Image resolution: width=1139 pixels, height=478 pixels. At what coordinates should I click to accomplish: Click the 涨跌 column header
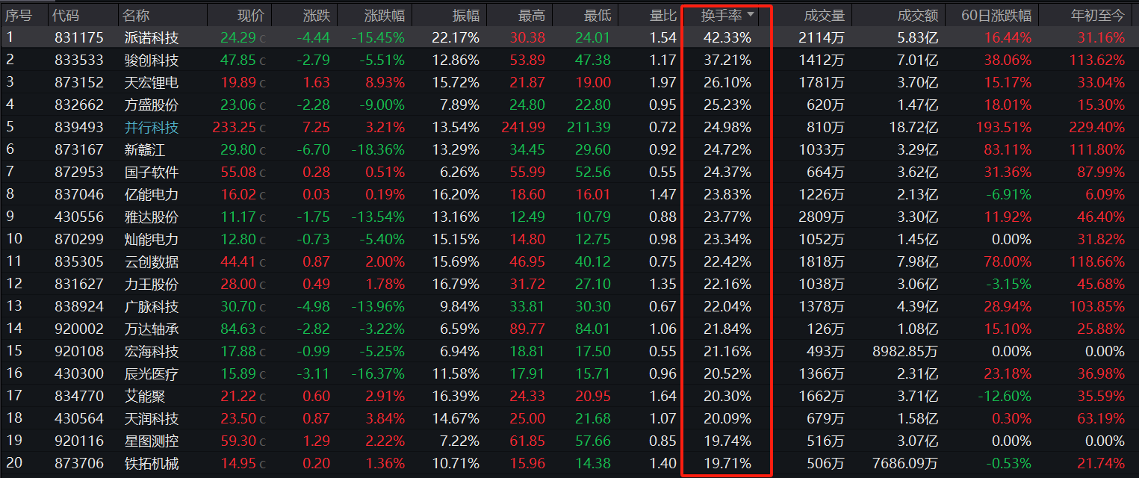pyautogui.click(x=317, y=15)
